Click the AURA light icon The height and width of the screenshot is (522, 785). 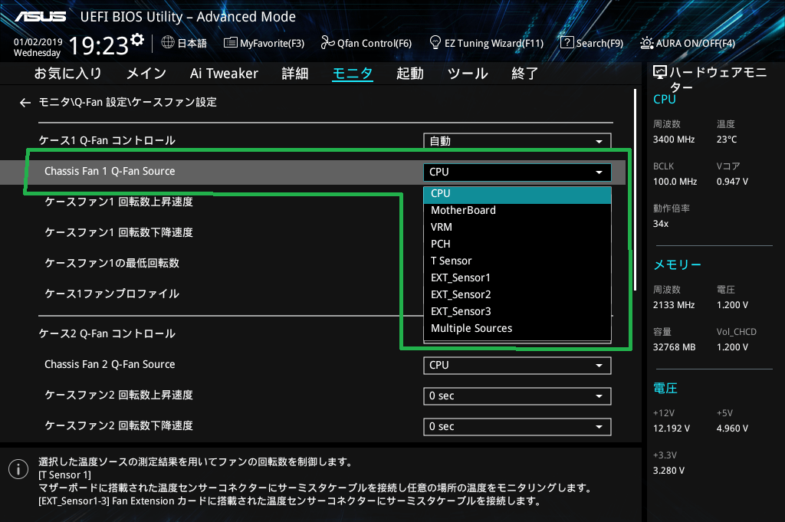coord(646,43)
